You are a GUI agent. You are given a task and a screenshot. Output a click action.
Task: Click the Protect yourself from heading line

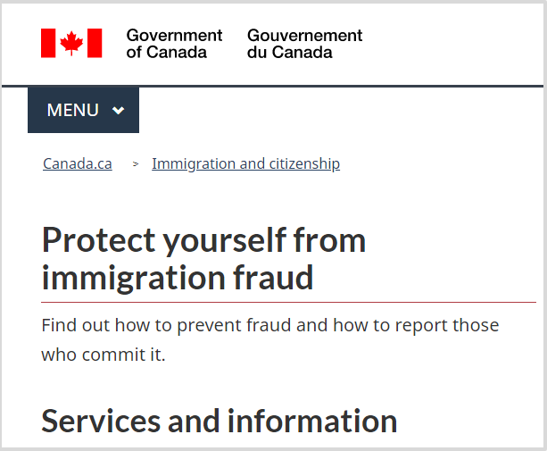[203, 240]
